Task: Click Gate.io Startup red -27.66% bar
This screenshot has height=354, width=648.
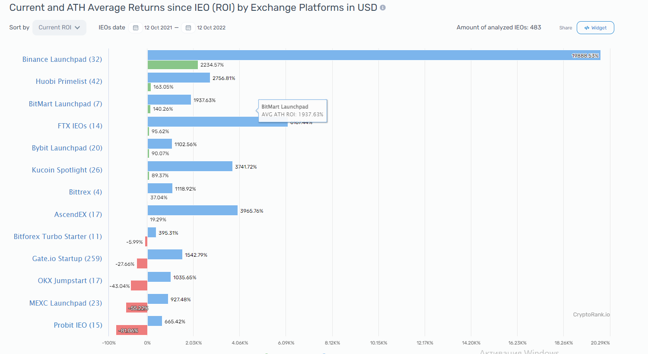Action: click(x=142, y=264)
